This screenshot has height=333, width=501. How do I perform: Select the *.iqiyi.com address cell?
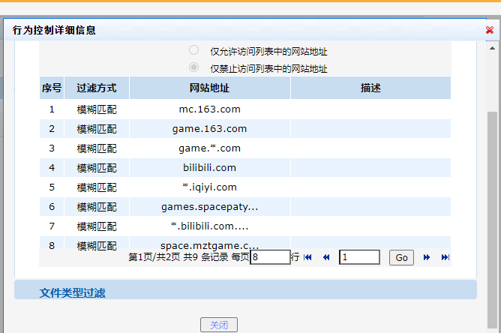[x=209, y=187]
